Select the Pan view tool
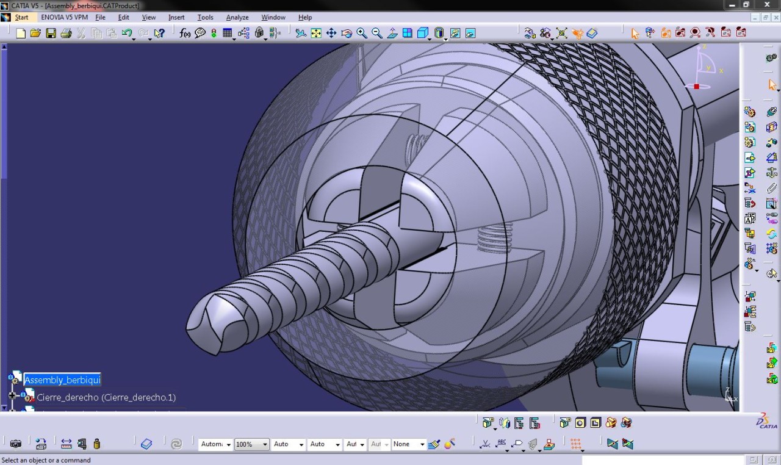 (331, 33)
